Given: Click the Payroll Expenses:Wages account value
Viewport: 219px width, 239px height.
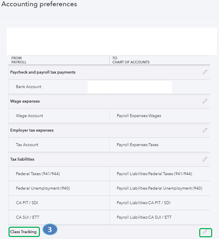Looking at the screenshot, I should [139, 116].
